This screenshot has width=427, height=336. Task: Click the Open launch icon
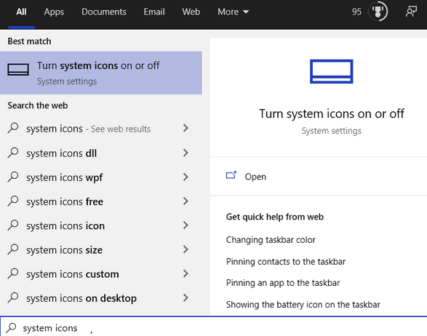(x=231, y=175)
